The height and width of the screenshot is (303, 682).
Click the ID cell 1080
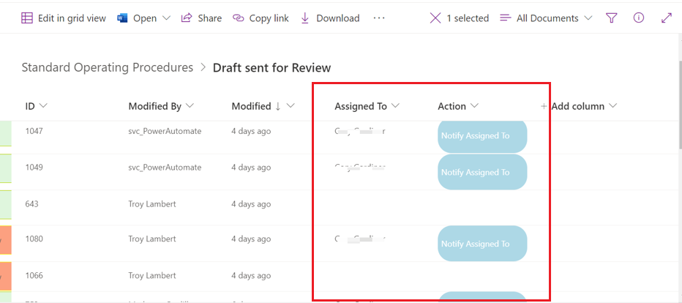coord(34,239)
